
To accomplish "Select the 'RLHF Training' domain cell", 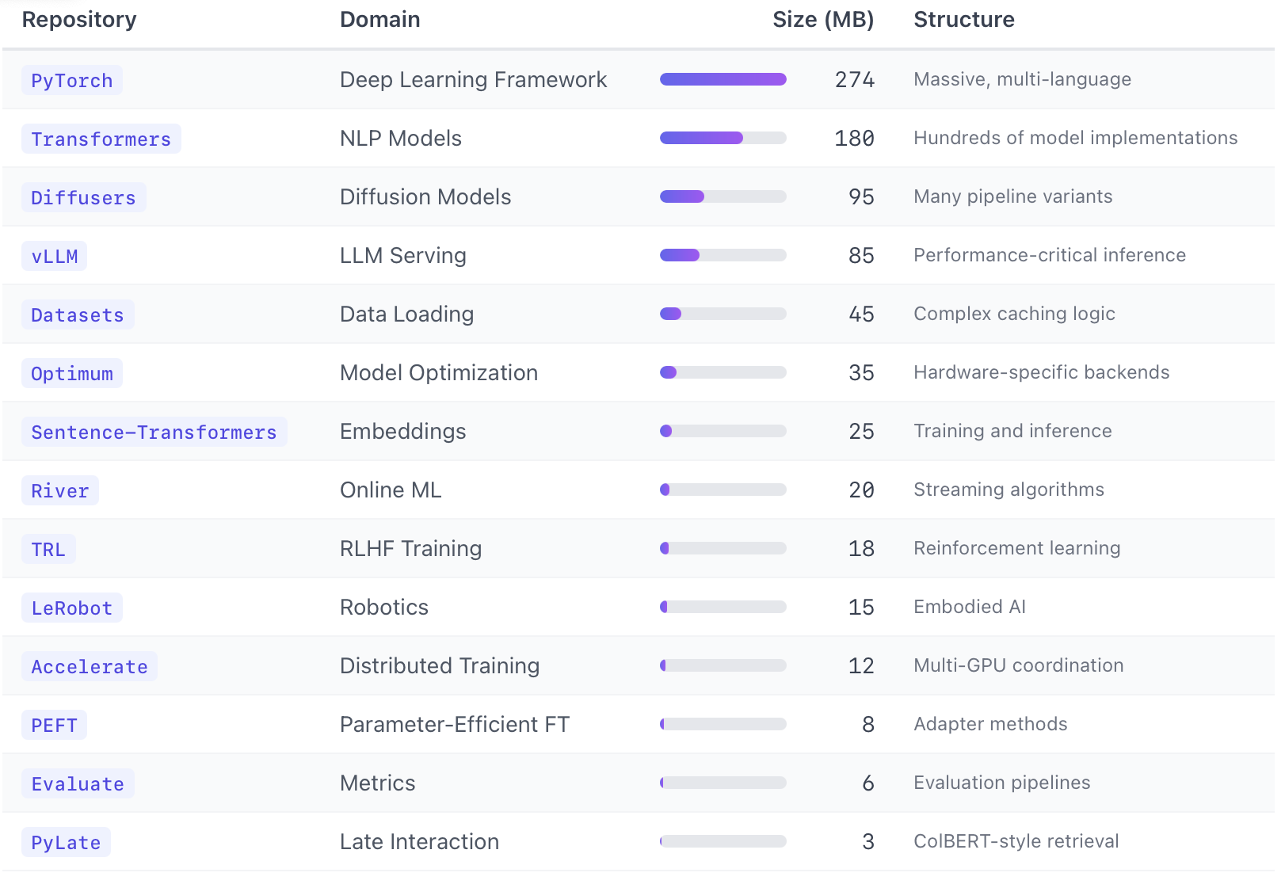I will [411, 549].
